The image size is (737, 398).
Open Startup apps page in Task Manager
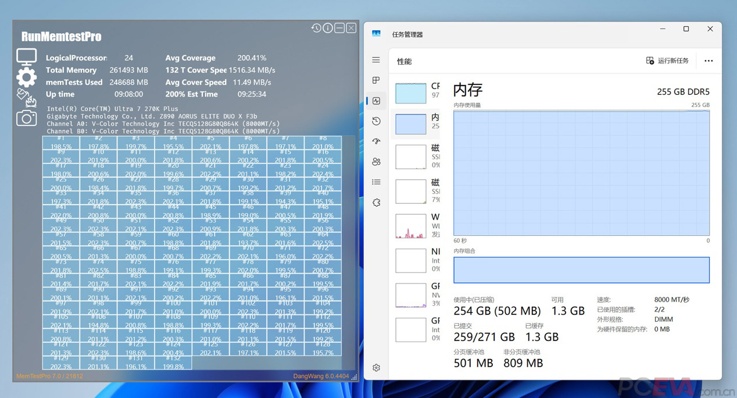(376, 141)
